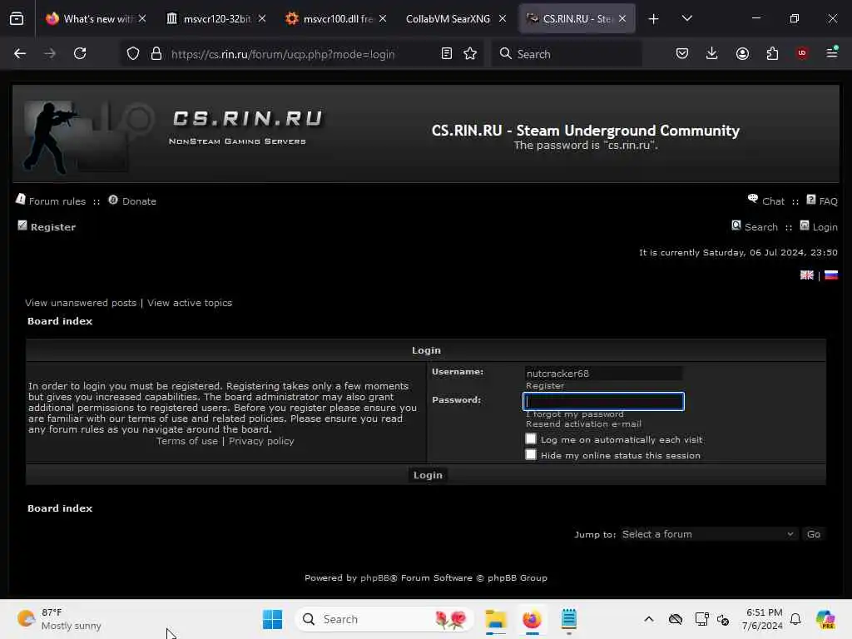
Task: Click the uBlock Origin extension icon
Action: [x=802, y=53]
